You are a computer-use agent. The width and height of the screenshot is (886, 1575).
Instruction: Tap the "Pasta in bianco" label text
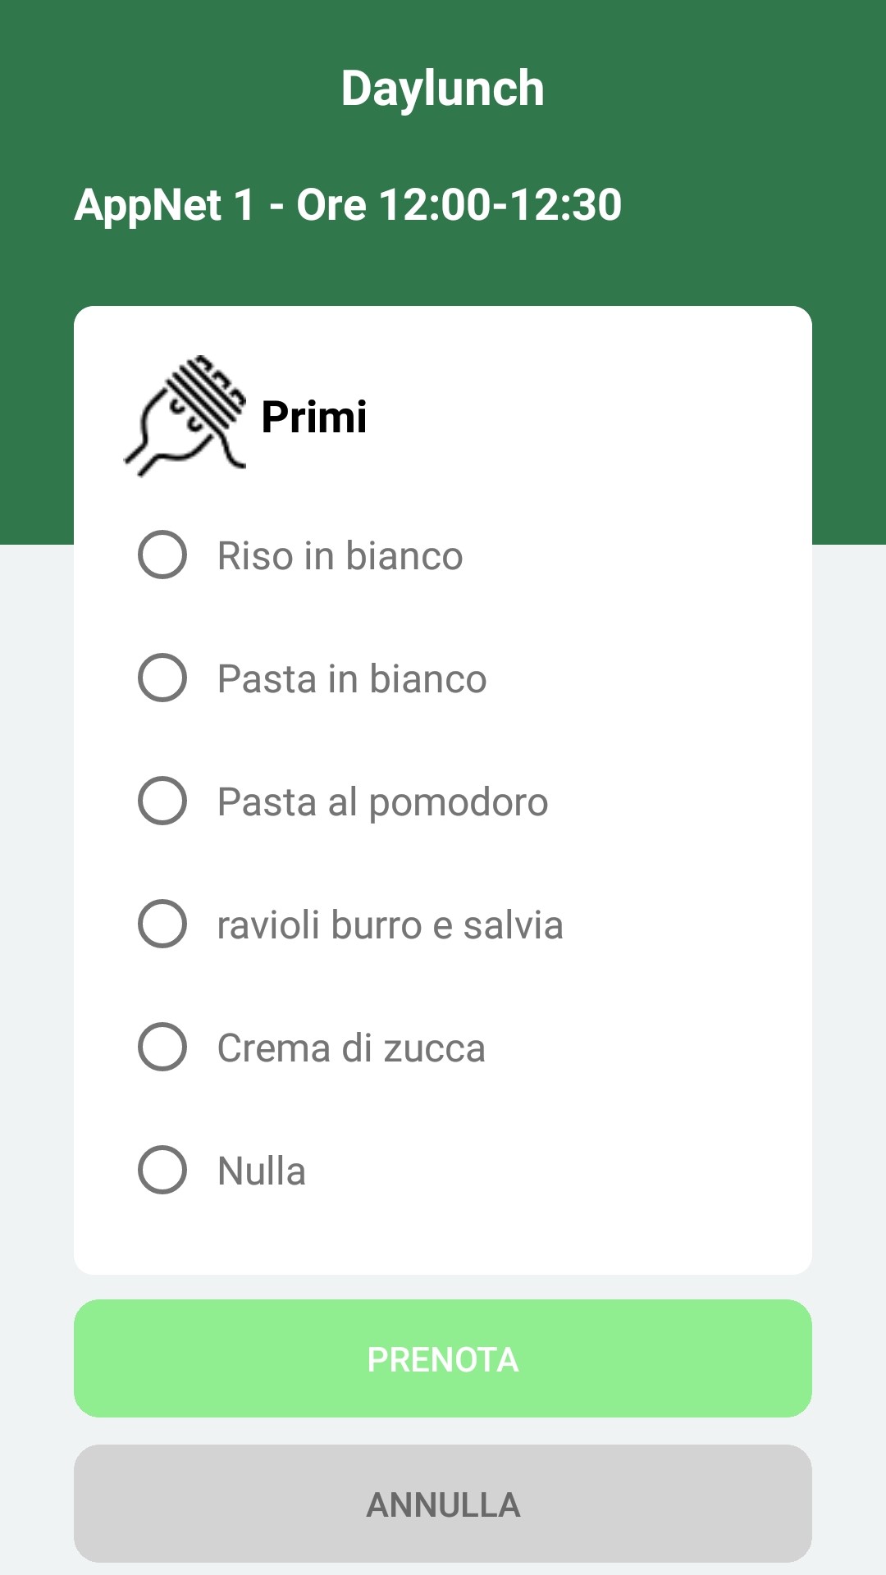pos(352,679)
